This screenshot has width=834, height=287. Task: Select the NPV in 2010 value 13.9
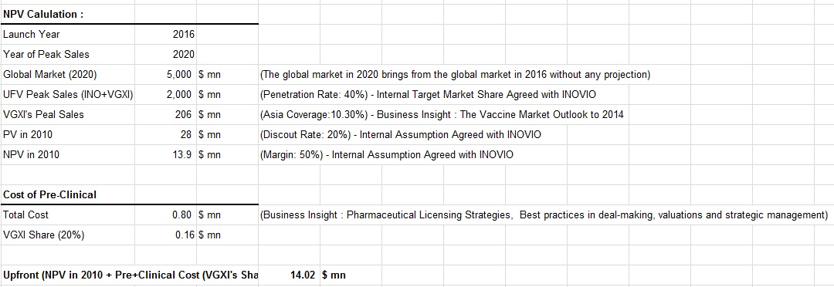click(165, 154)
